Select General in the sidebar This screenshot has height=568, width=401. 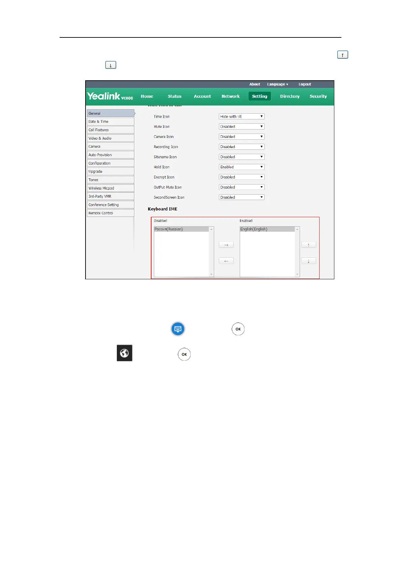coord(110,113)
